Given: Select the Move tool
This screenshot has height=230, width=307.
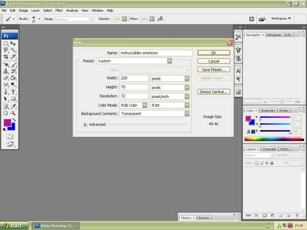Looking at the screenshot, I should (13, 44).
